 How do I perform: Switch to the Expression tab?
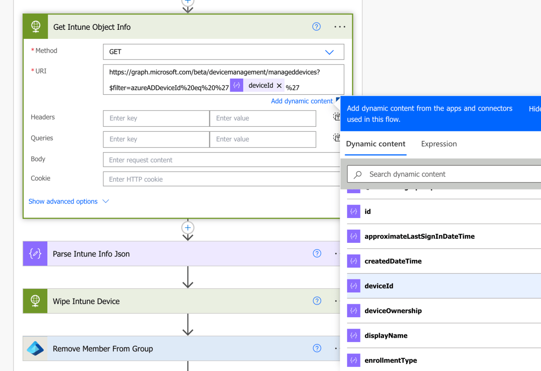point(439,144)
